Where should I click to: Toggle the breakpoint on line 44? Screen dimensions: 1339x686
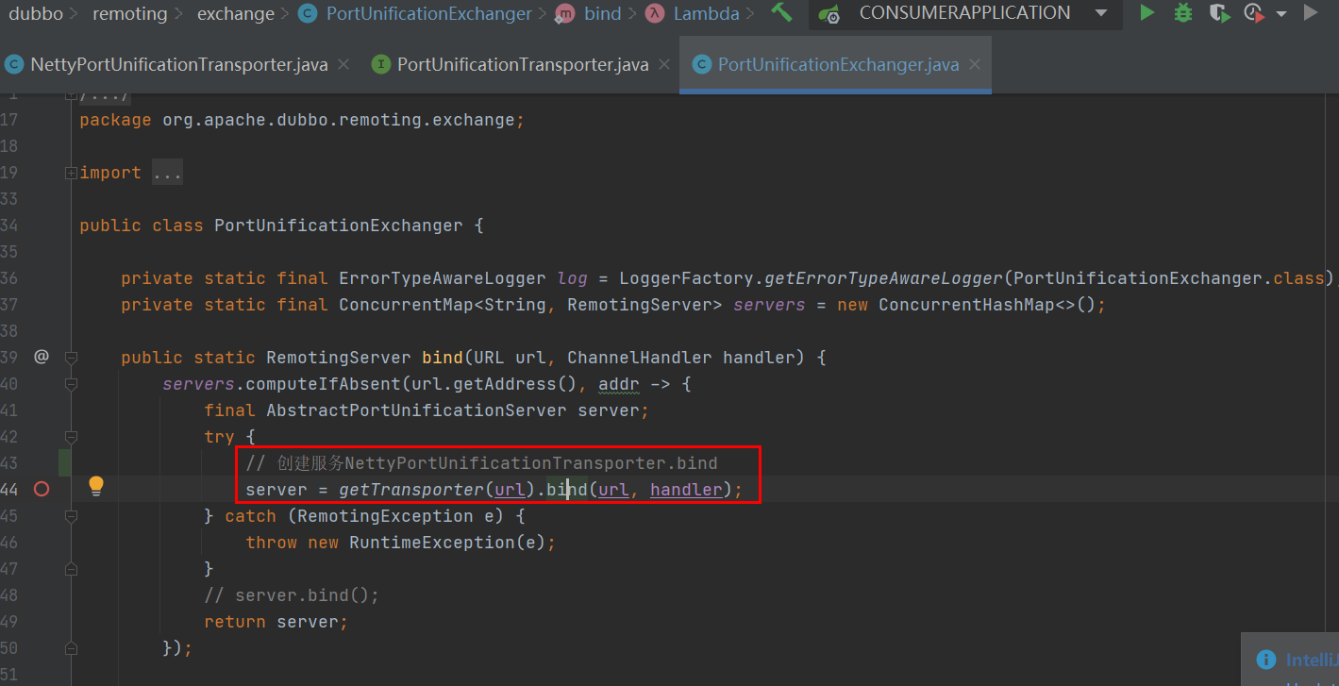(x=41, y=489)
